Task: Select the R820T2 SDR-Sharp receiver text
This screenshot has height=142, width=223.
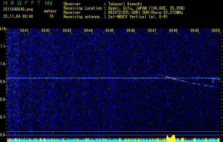Action: (x=145, y=12)
